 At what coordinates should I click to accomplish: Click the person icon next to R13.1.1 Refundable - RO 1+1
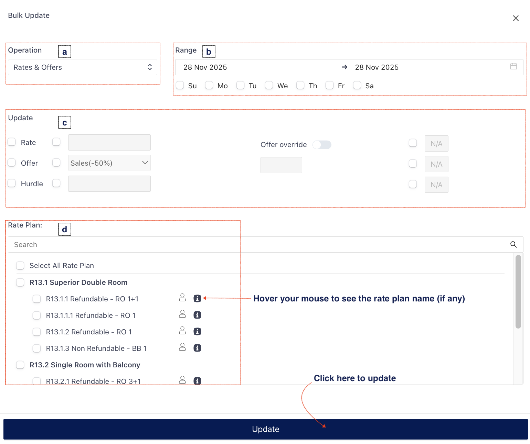click(x=182, y=298)
